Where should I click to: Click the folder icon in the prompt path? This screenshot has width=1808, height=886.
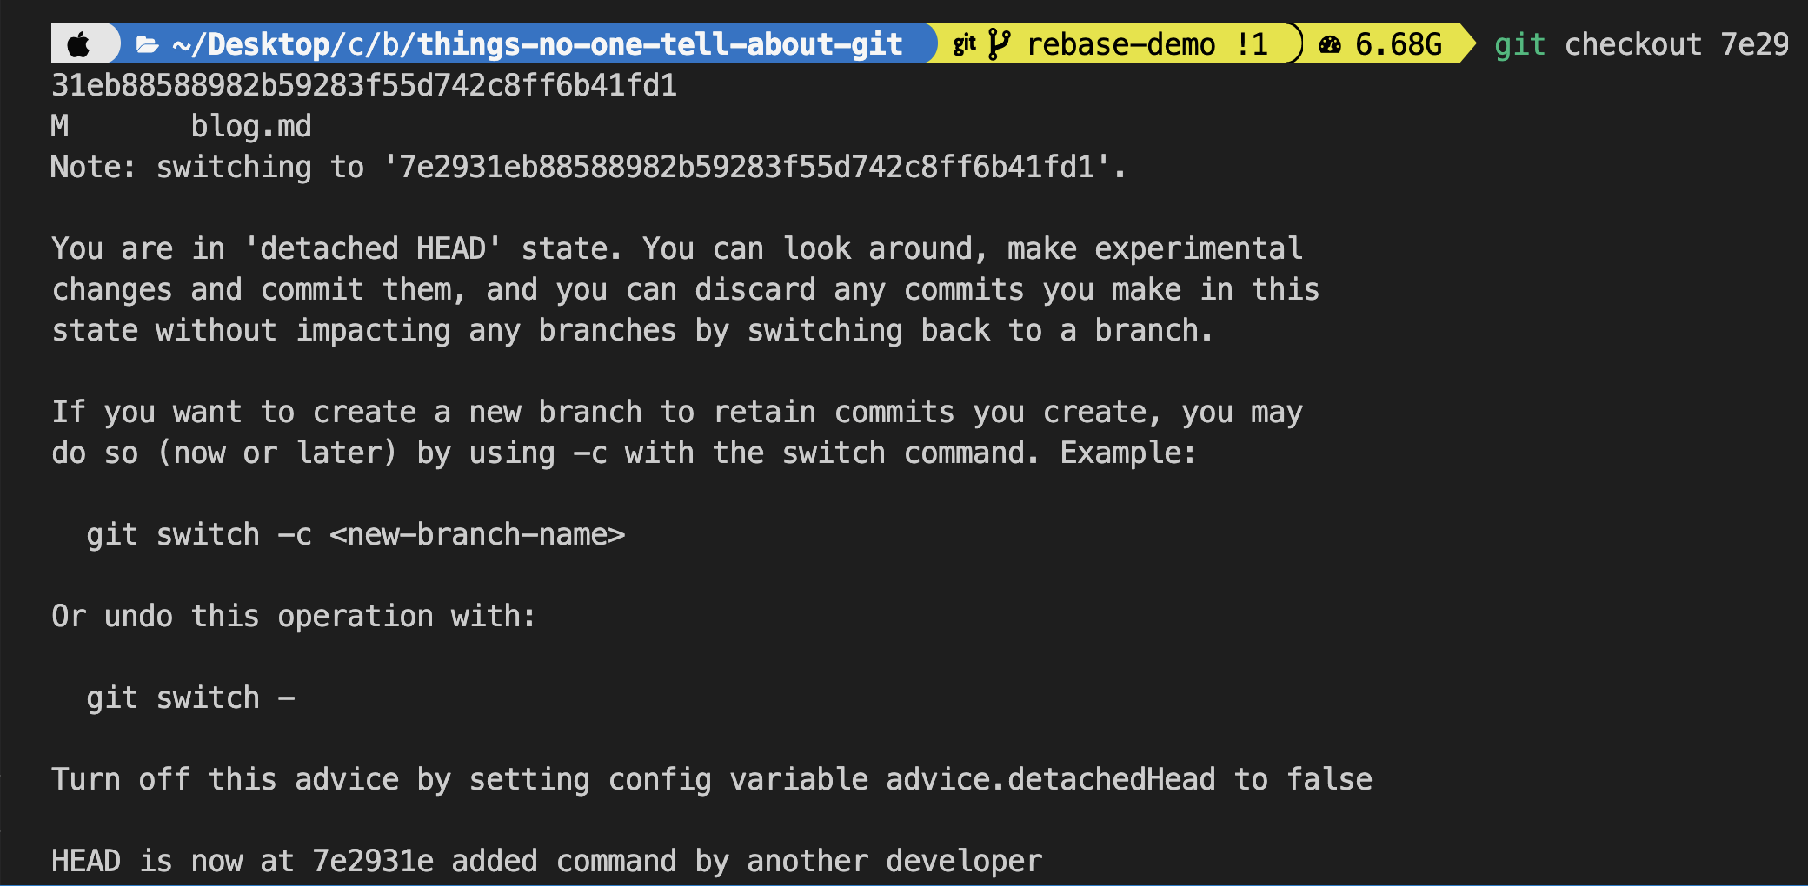pos(148,45)
